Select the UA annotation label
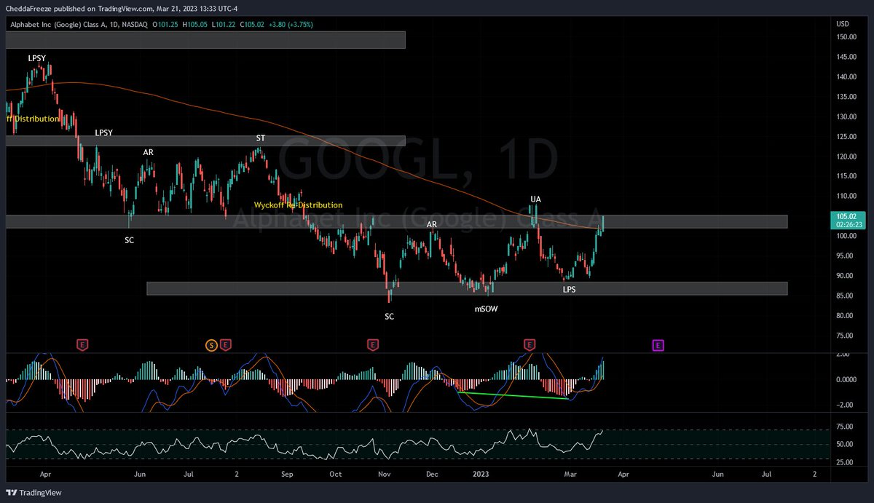874x503 pixels. point(535,199)
